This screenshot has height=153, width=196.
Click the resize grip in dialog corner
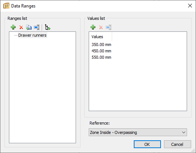point(193,150)
